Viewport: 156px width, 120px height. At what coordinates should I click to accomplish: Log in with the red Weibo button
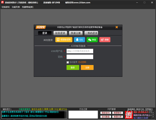click(105, 40)
